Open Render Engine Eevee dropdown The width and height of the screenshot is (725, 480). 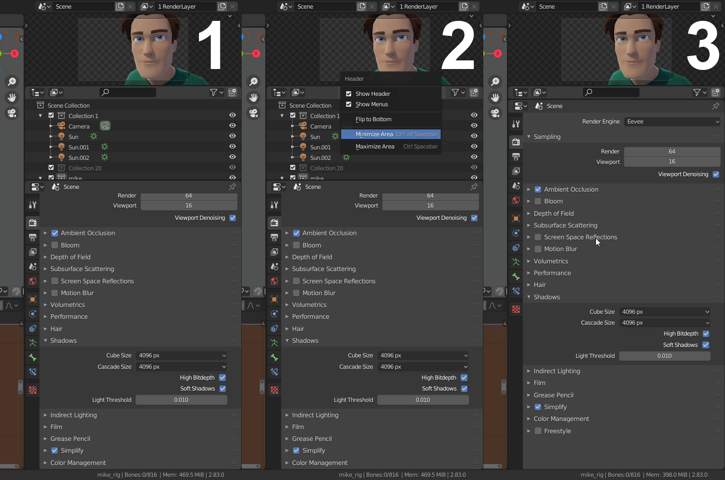click(672, 122)
